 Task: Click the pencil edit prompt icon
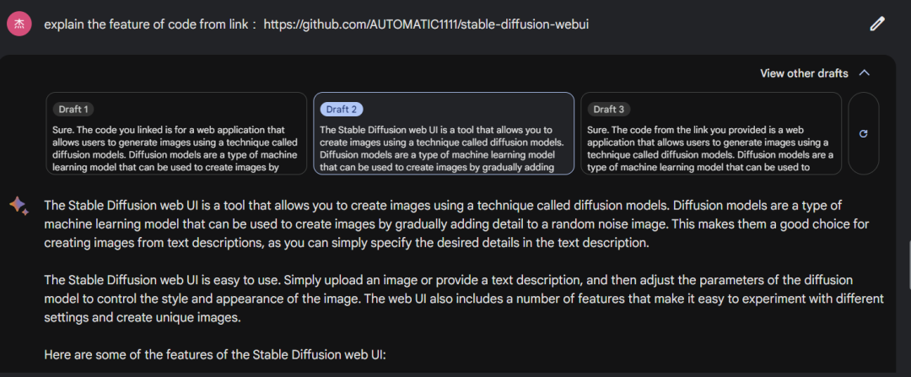coord(876,24)
